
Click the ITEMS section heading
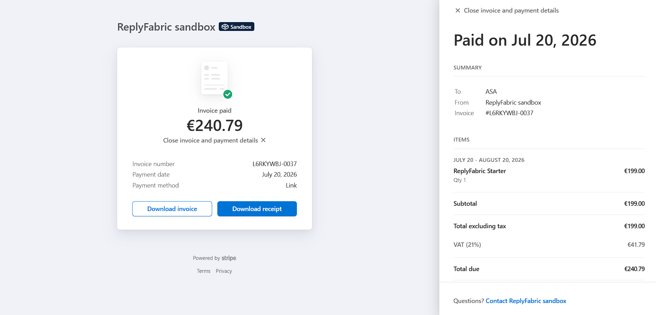click(x=461, y=140)
